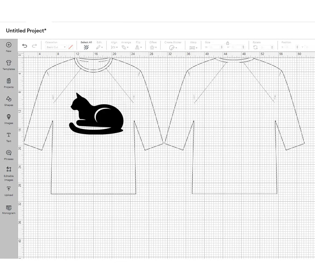Select the Text tool
Image resolution: width=315 pixels, height=280 pixels.
click(9, 137)
